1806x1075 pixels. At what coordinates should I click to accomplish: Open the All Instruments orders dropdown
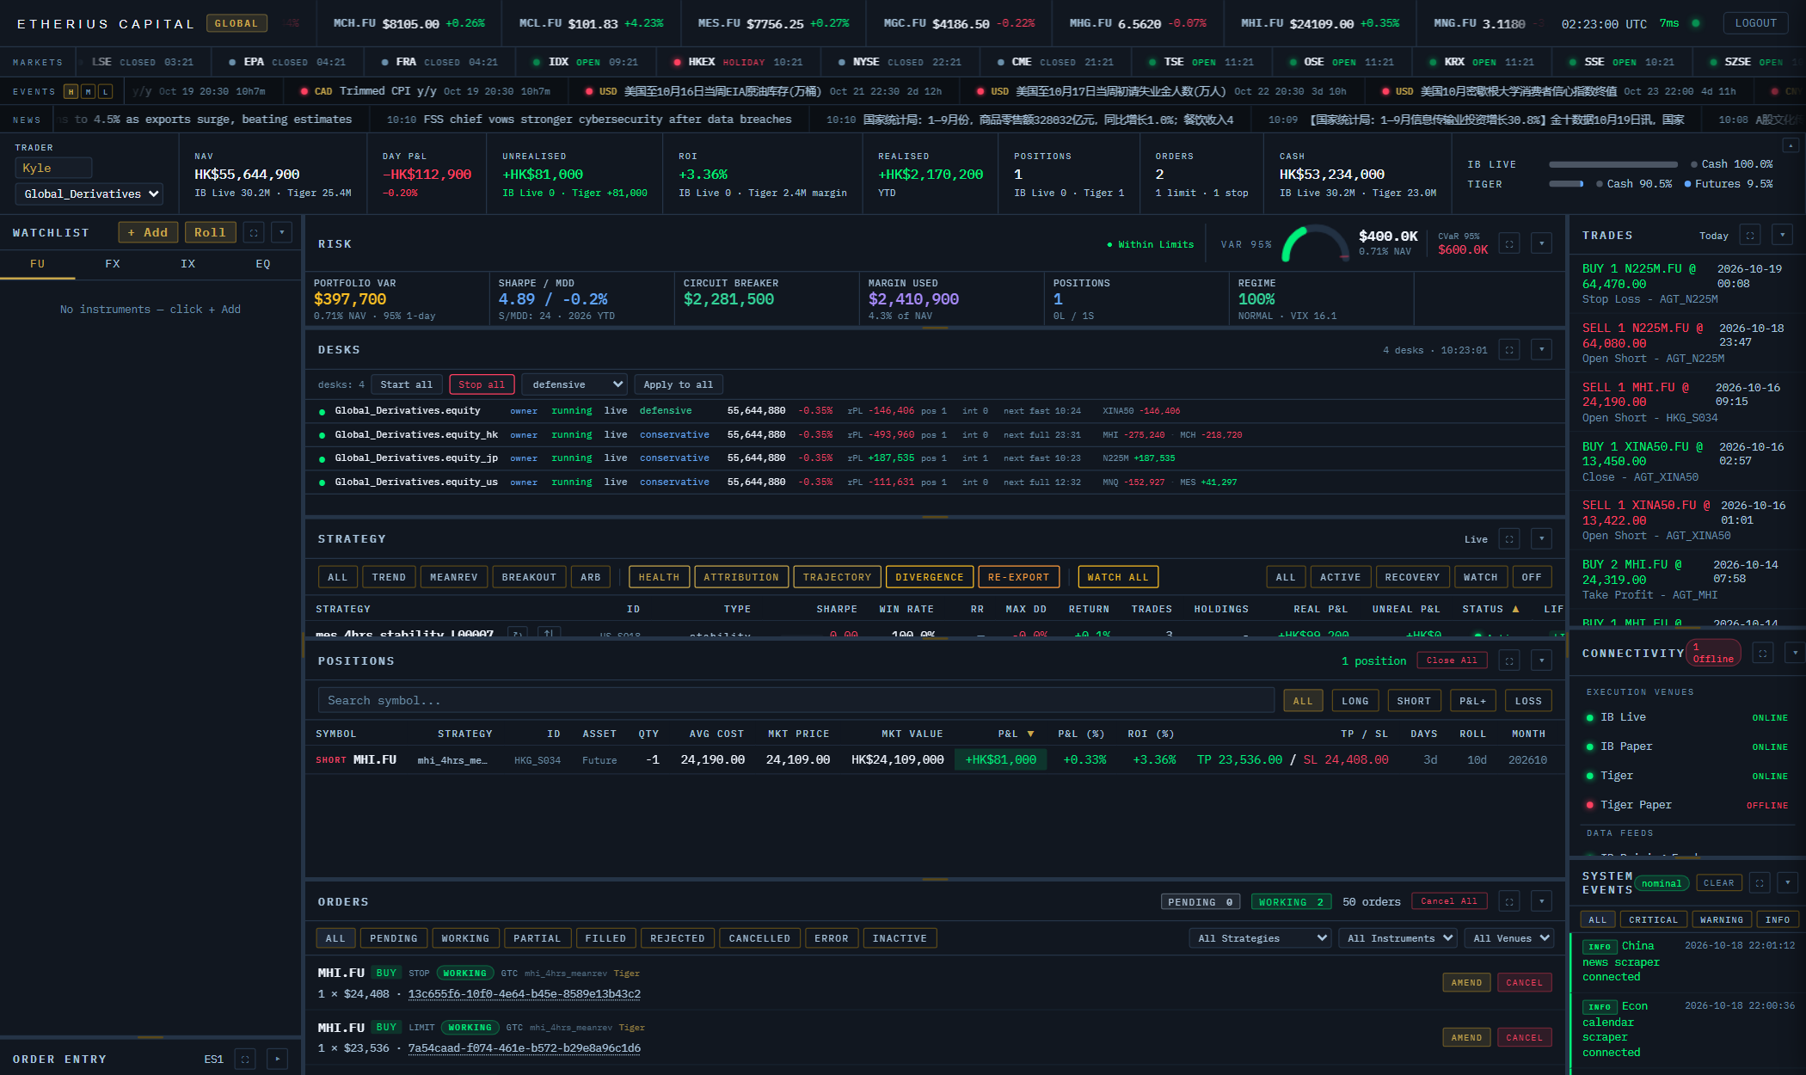pyautogui.click(x=1398, y=938)
